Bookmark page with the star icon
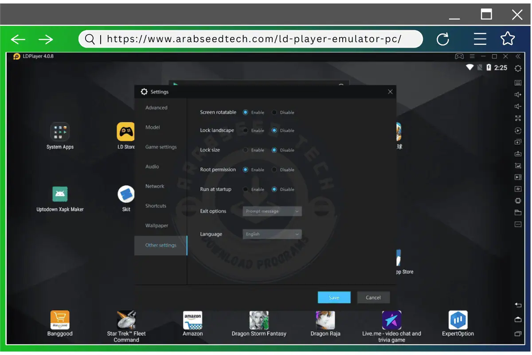The height and width of the screenshot is (355, 532). tap(508, 39)
